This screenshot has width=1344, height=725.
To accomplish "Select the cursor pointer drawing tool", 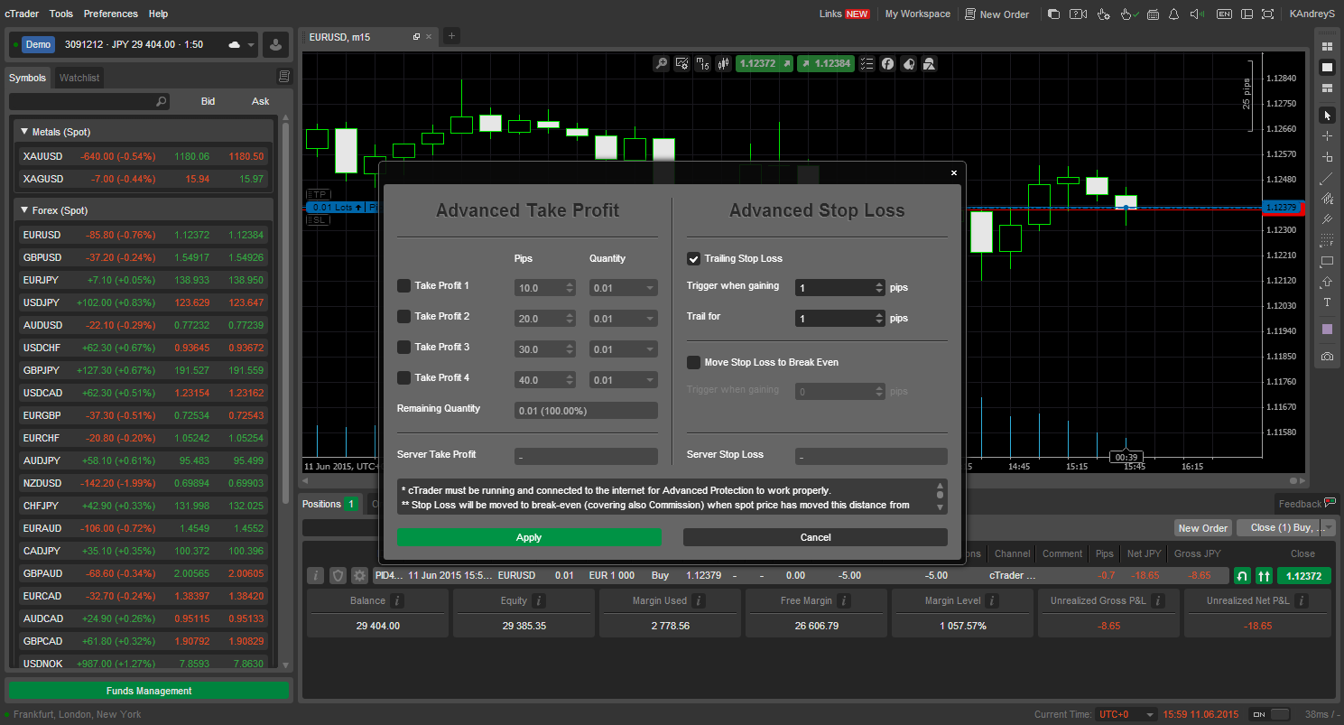I will pyautogui.click(x=1327, y=116).
